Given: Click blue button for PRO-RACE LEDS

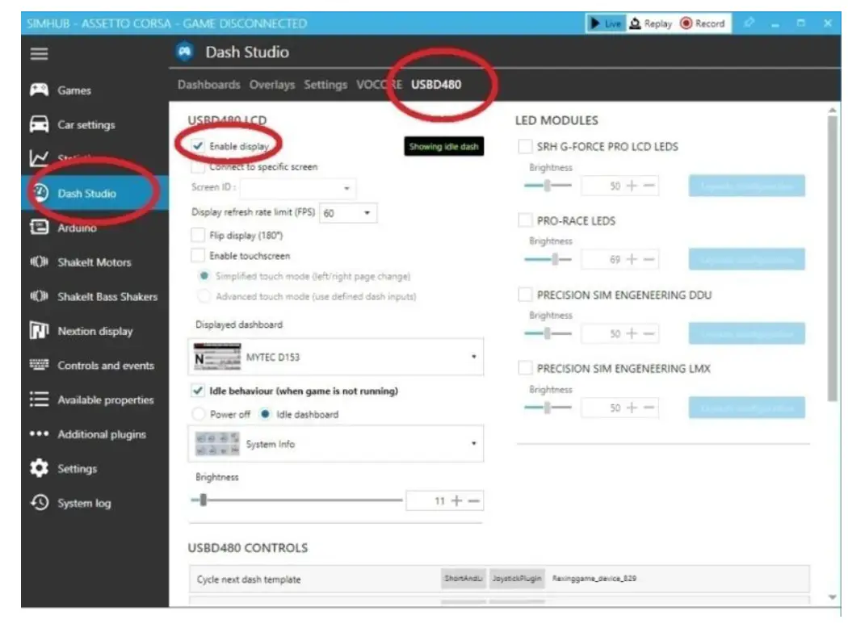Looking at the screenshot, I should (x=746, y=260).
